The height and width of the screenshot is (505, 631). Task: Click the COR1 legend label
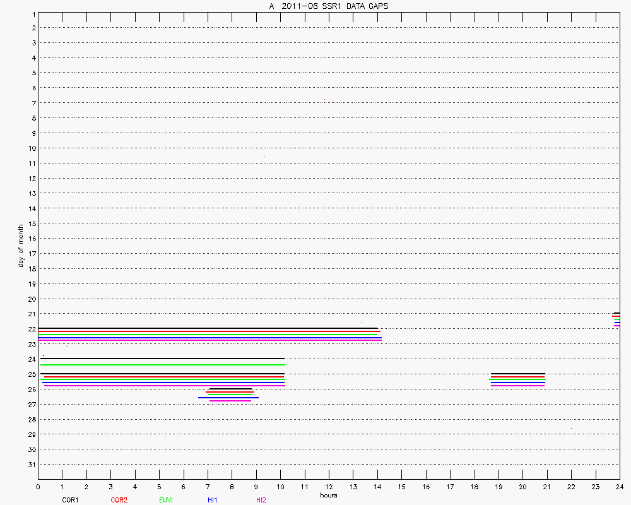click(70, 500)
